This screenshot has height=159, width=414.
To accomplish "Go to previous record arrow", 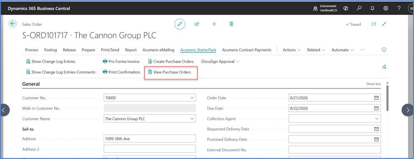I will pyautogui.click(x=4, y=110).
